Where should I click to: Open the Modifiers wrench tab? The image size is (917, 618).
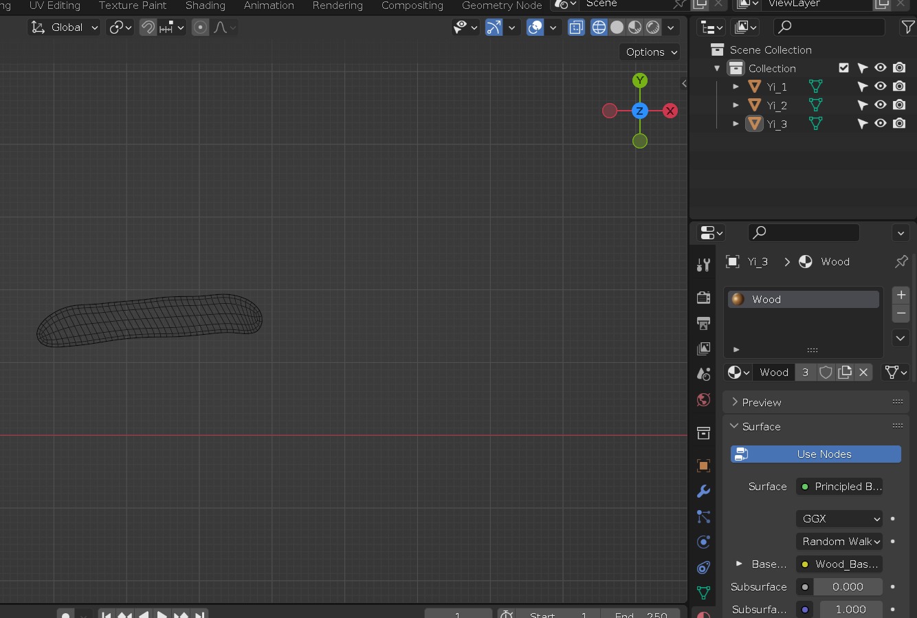(703, 491)
